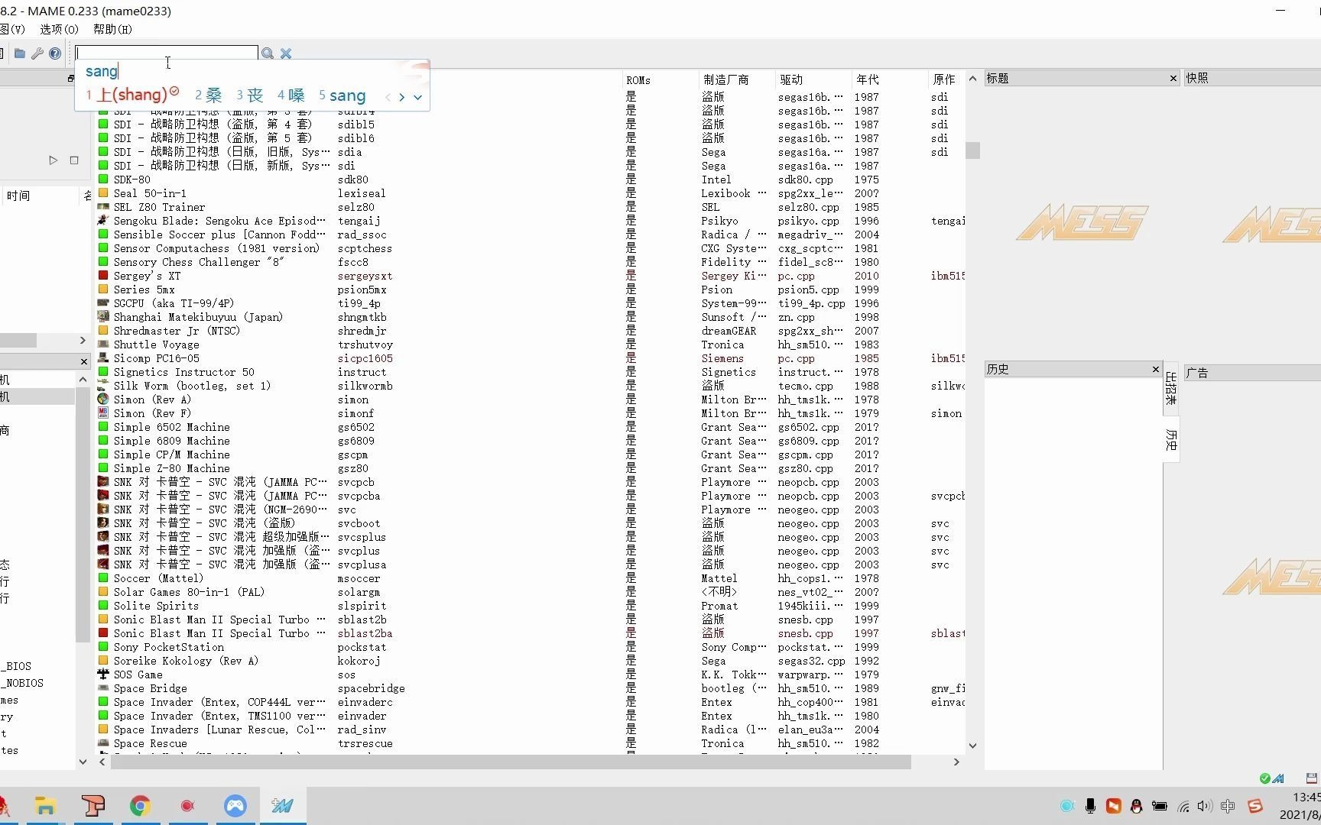Viewport: 1321px width, 825px height.
Task: Open the folder icon in the toolbar
Action: click(20, 53)
